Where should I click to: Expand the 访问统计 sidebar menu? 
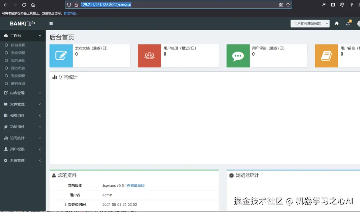pos(23,138)
